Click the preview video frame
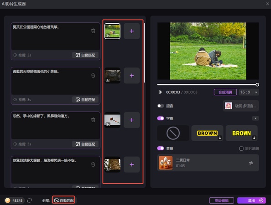 pyautogui.click(x=208, y=51)
